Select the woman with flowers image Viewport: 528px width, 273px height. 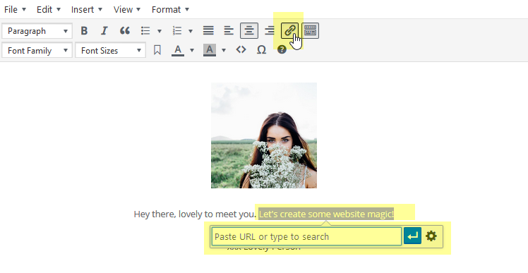click(x=264, y=135)
